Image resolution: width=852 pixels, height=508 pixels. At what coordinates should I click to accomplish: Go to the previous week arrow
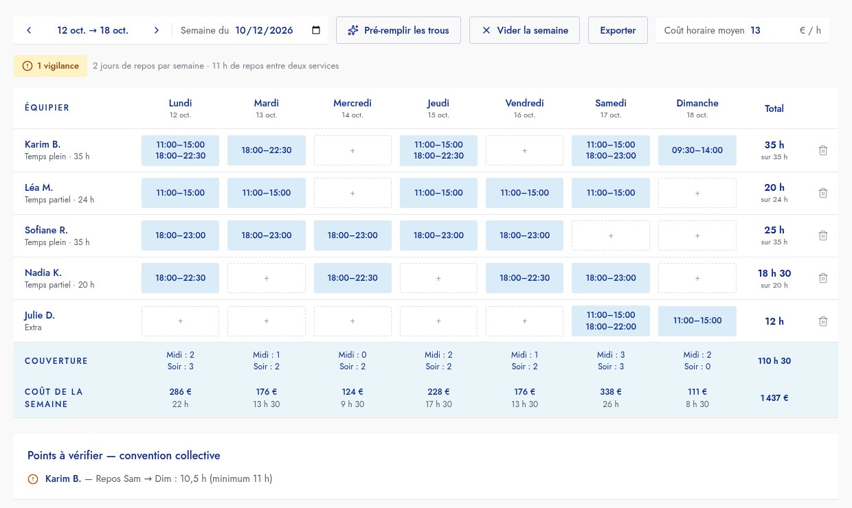click(29, 30)
